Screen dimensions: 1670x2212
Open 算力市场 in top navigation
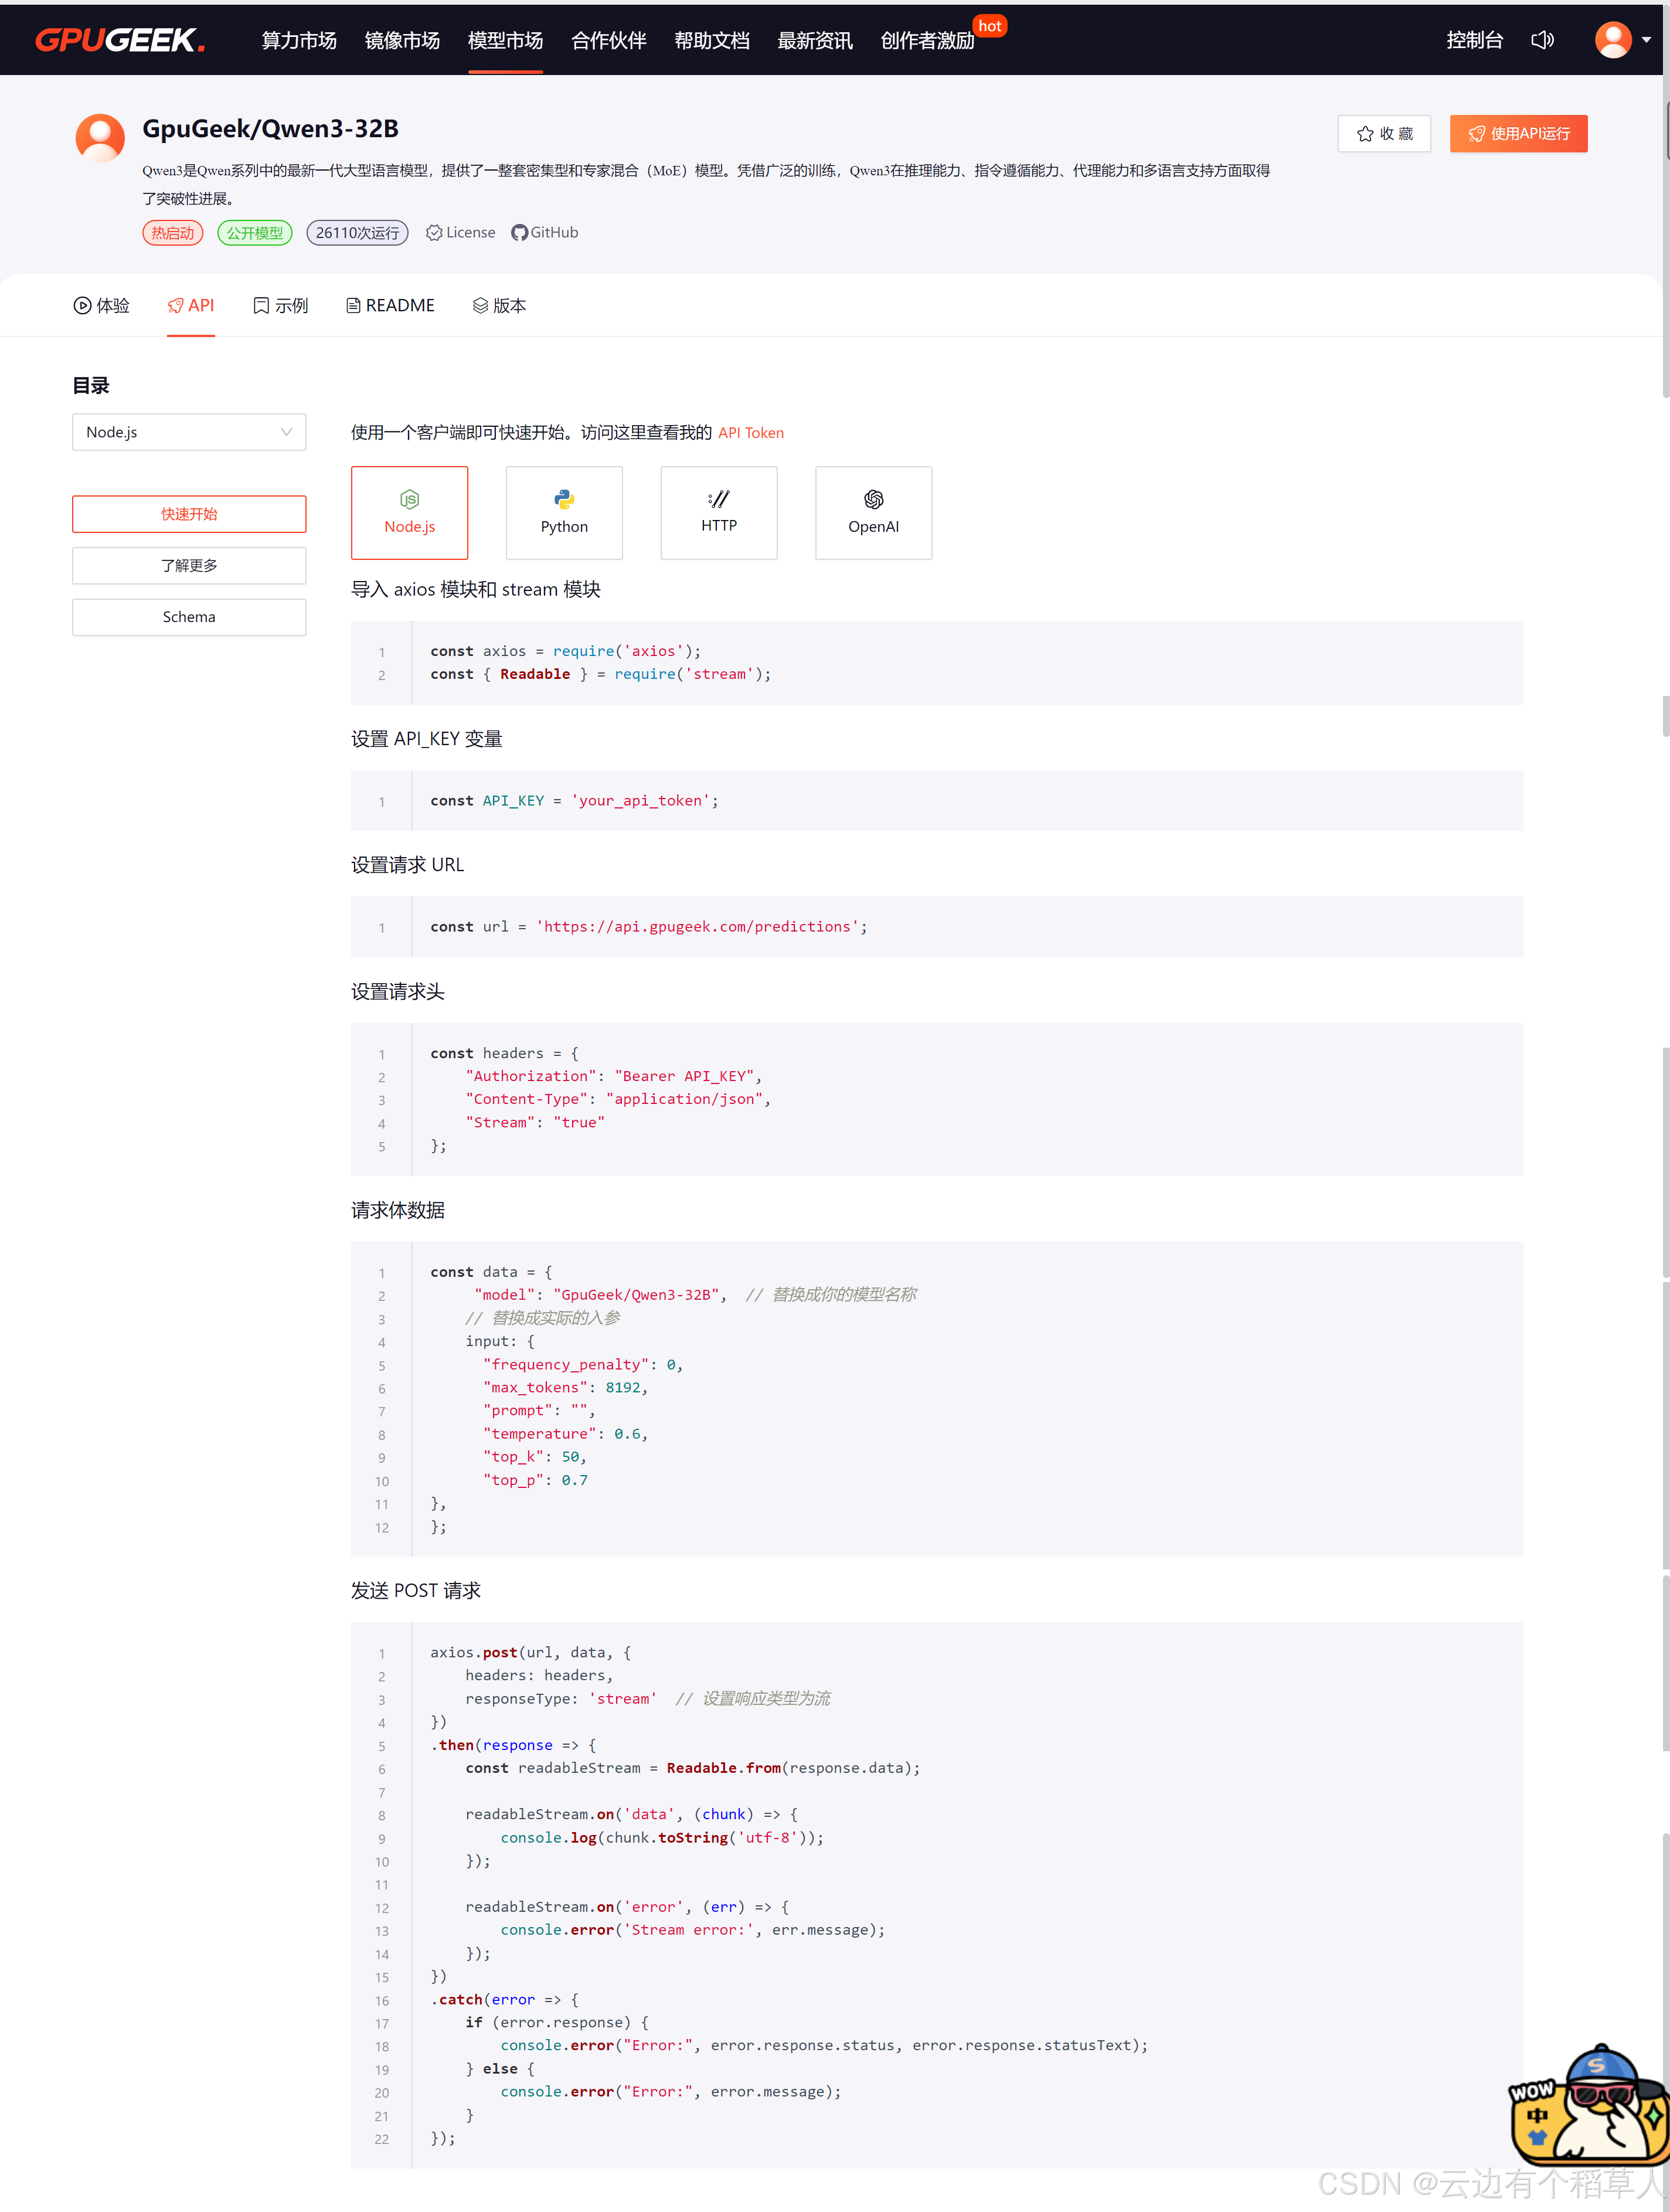[x=299, y=41]
